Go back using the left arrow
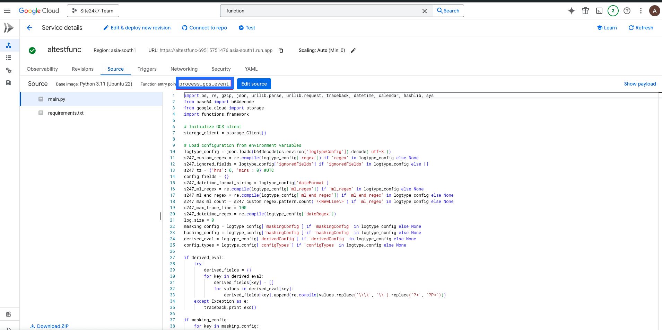This screenshot has height=330, width=662. pos(29,28)
